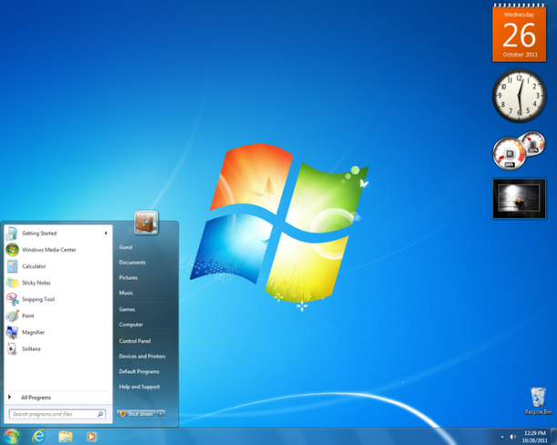Open Pictures library link
The image size is (557, 445).
(128, 278)
